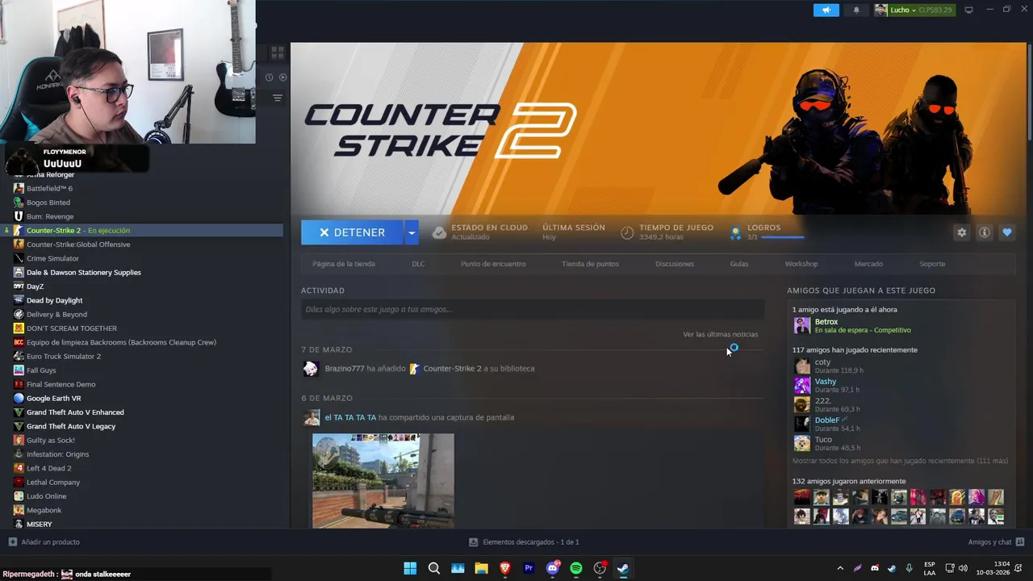Click the Estado en Cloud icon
Screen dimensions: 1033x581
439,232
